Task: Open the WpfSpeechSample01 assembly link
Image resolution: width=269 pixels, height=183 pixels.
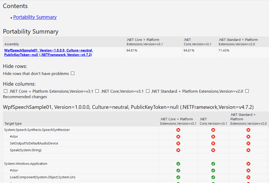Action: click(x=48, y=53)
